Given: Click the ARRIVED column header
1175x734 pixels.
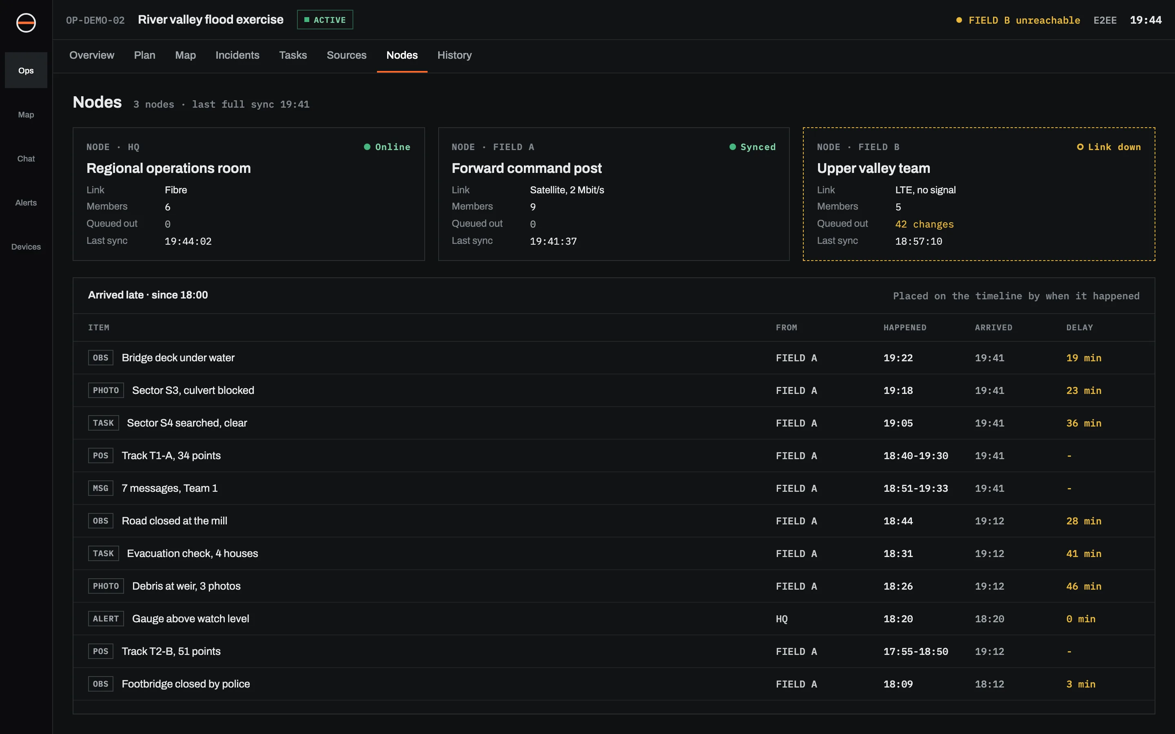Looking at the screenshot, I should pos(993,328).
